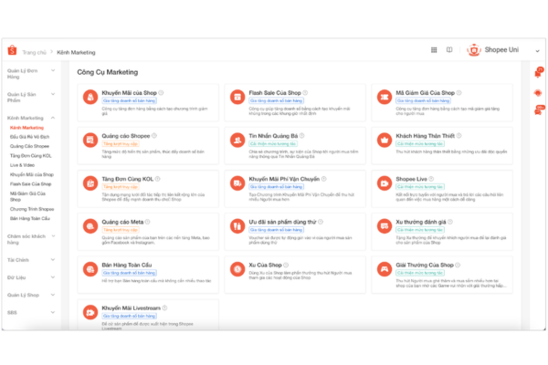Screen dimensions: 548x365
Task: Open Quảng Cáo Shopee in sidebar
Action: pos(29,146)
